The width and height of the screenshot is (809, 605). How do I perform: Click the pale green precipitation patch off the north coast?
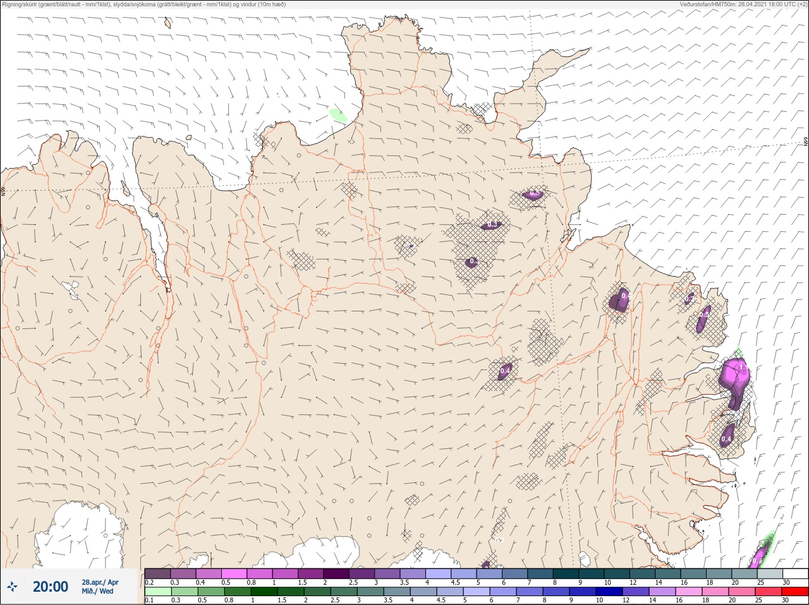click(x=338, y=115)
